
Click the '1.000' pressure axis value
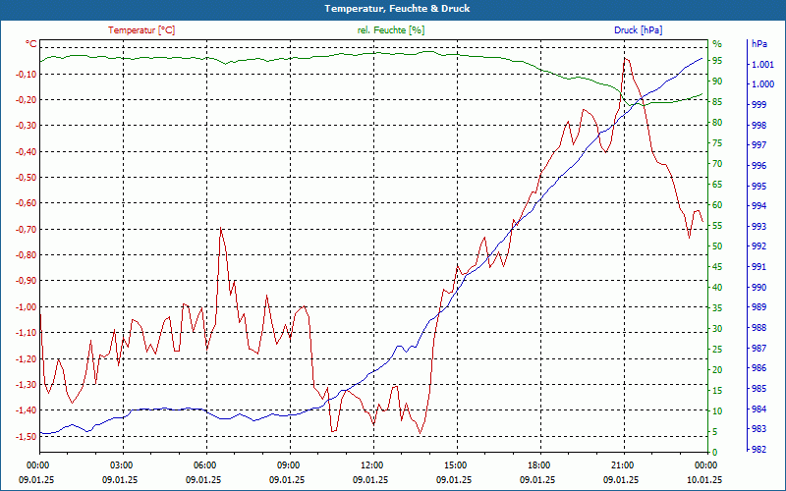click(762, 84)
